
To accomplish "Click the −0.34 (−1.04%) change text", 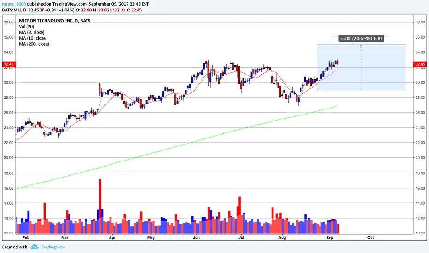I will [60, 10].
